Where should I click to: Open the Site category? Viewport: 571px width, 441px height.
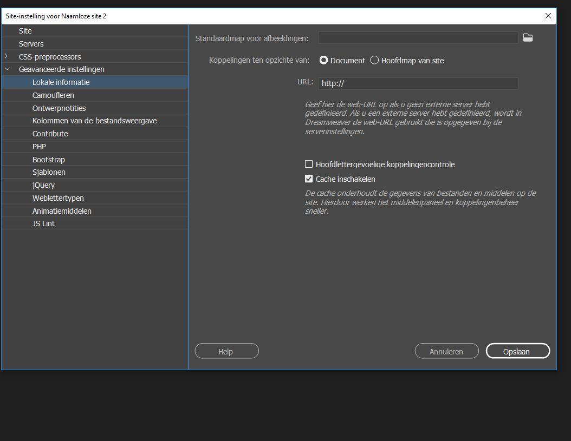pyautogui.click(x=25, y=31)
